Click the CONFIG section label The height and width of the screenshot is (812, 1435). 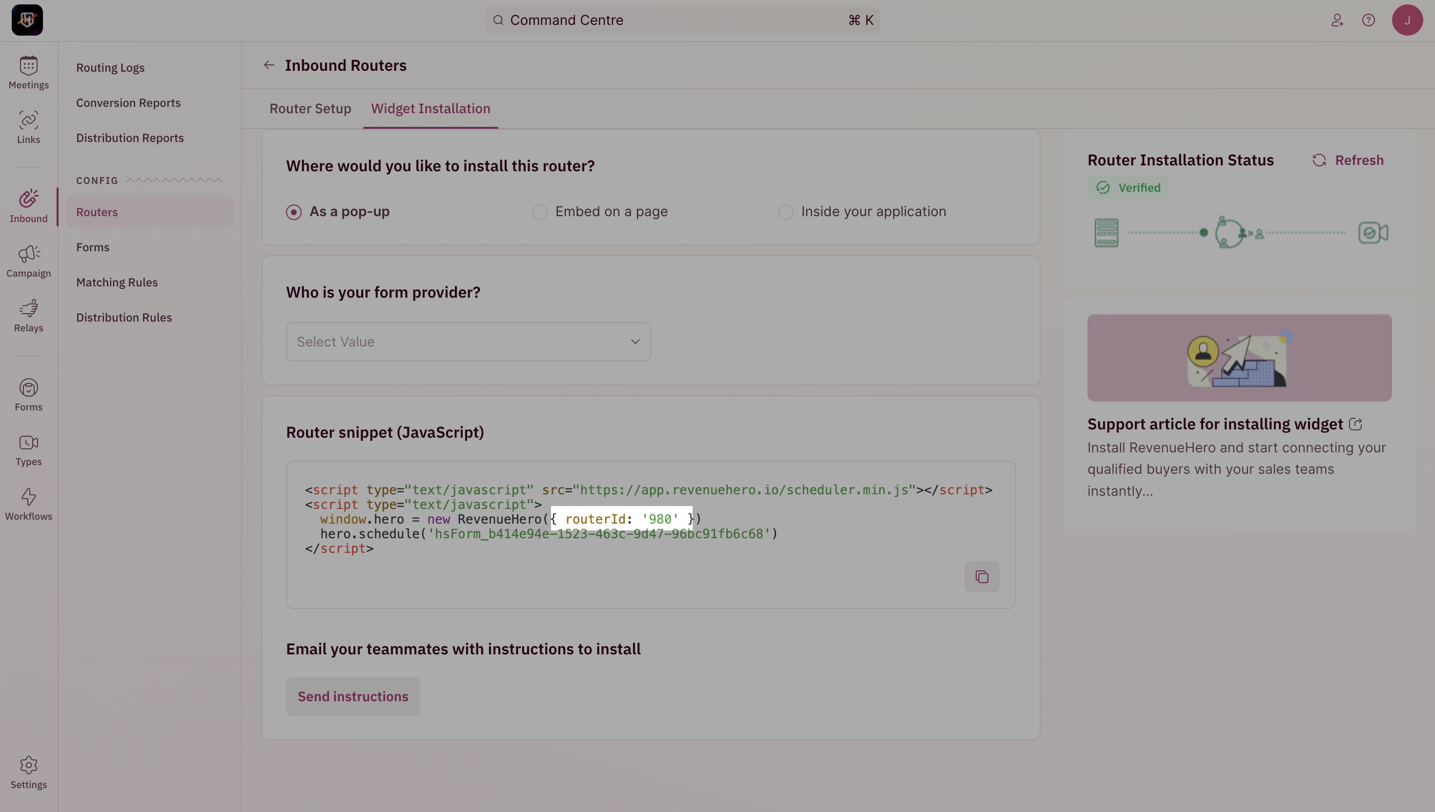[97, 181]
